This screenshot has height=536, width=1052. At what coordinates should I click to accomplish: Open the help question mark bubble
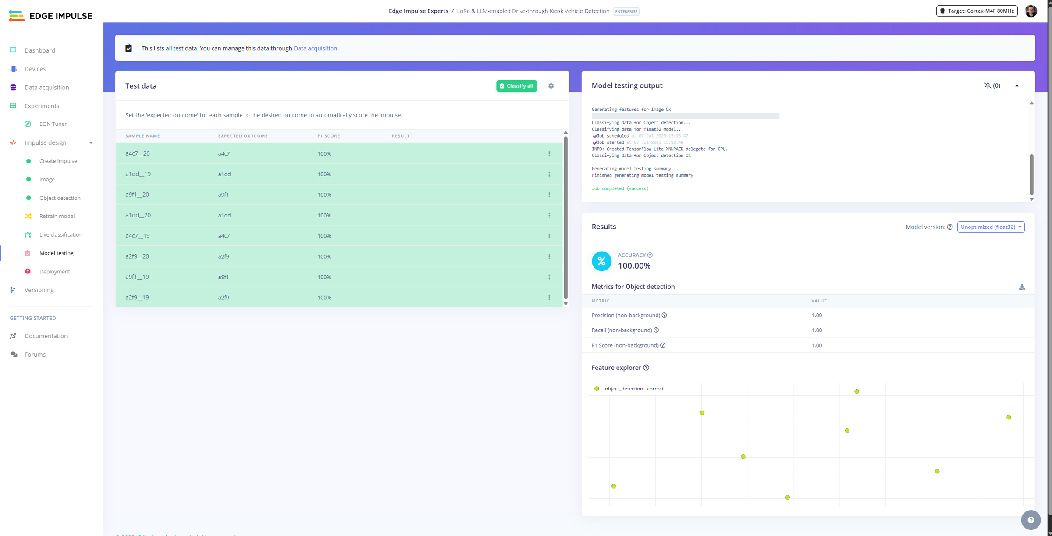pos(1031,520)
